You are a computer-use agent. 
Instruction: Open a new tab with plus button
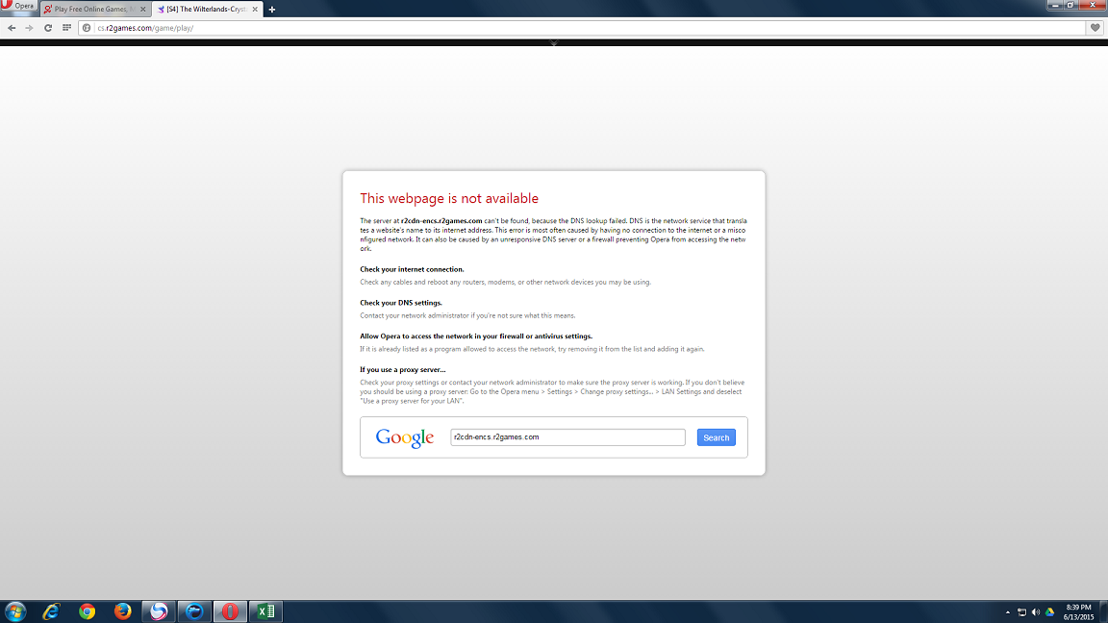pos(272,10)
